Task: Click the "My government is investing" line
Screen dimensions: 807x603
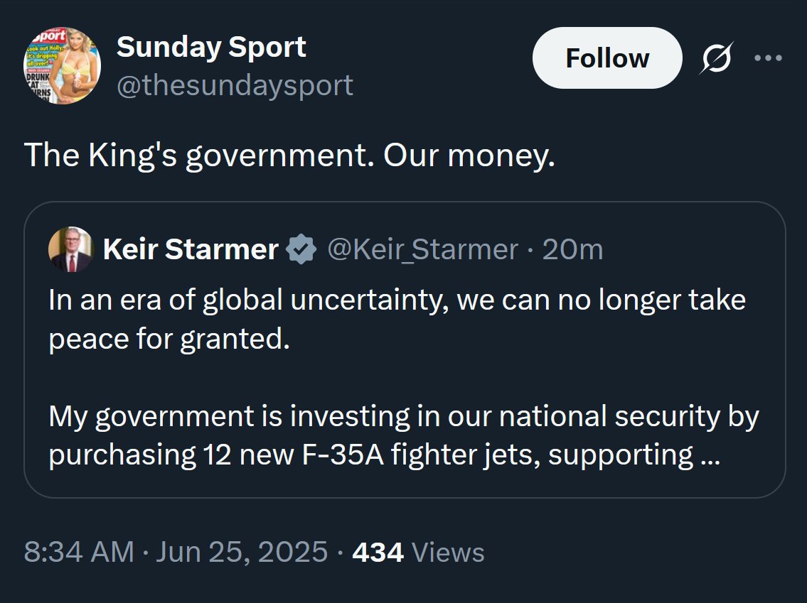Action: coord(403,416)
